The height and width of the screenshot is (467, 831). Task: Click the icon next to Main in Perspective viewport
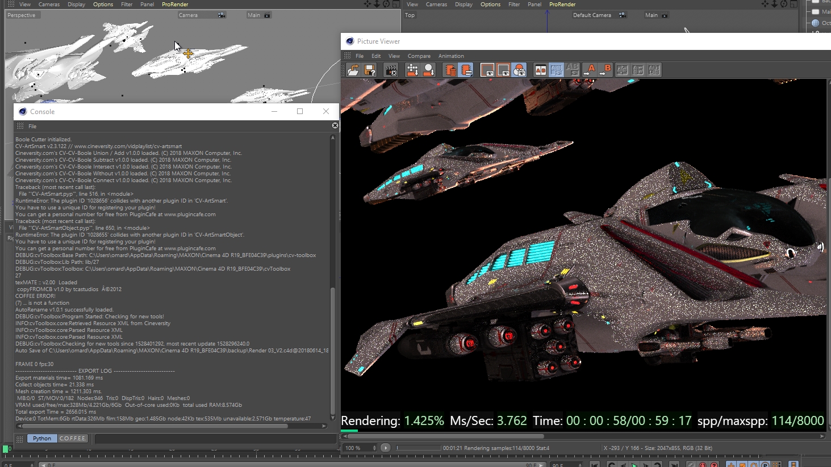pyautogui.click(x=268, y=15)
